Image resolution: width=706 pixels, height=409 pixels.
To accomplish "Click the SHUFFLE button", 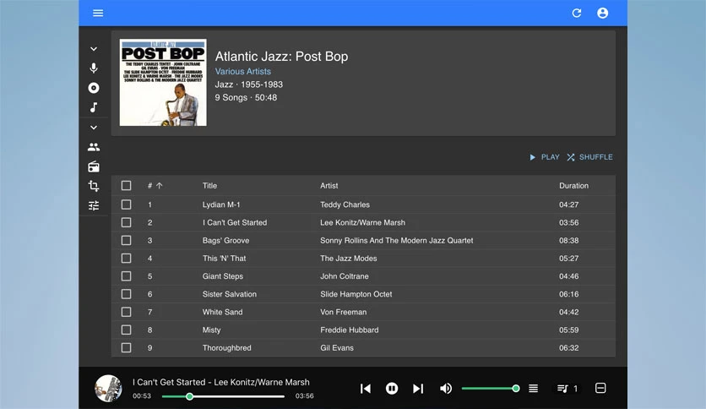I will (589, 157).
